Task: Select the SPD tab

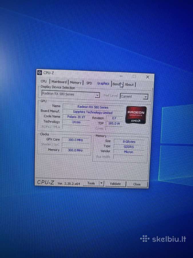Action: pos(89,83)
